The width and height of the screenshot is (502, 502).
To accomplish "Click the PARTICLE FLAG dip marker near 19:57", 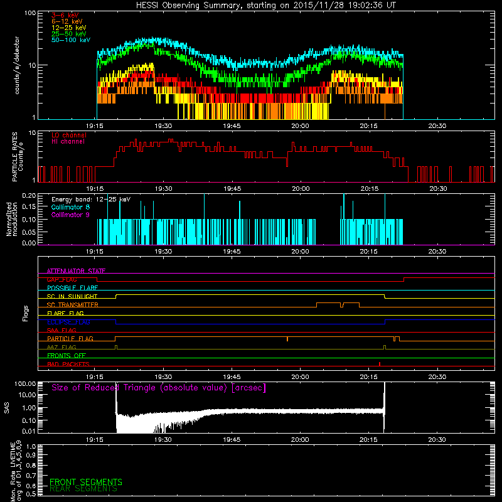I will point(287,339).
